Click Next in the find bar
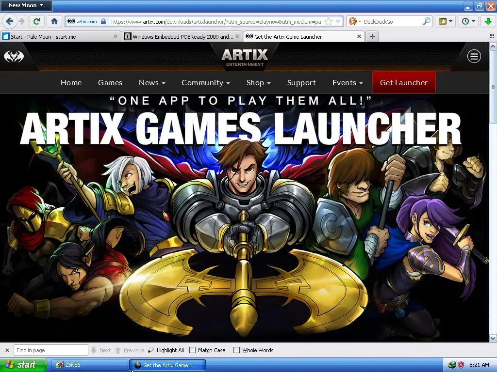The width and height of the screenshot is (497, 372). [x=101, y=350]
